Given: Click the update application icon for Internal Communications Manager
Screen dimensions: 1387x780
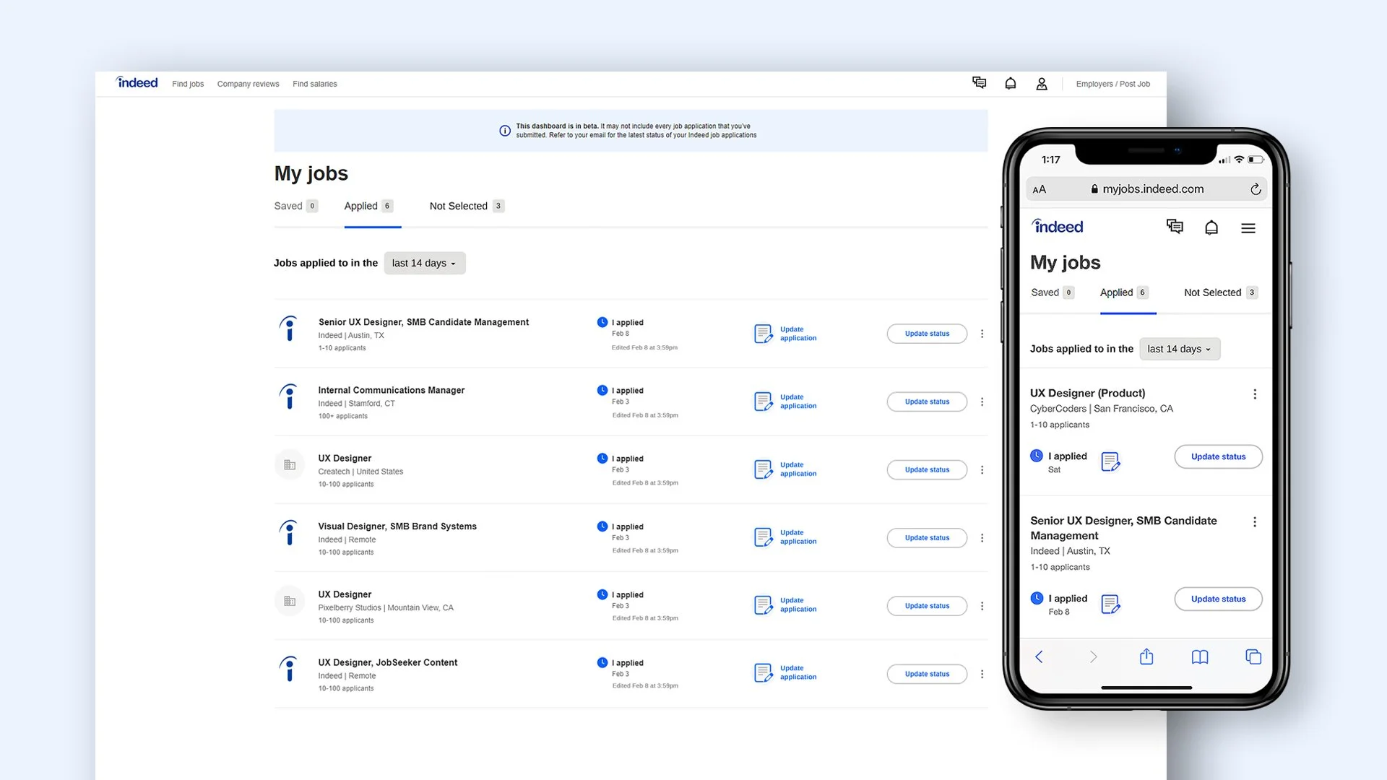Looking at the screenshot, I should click(763, 402).
